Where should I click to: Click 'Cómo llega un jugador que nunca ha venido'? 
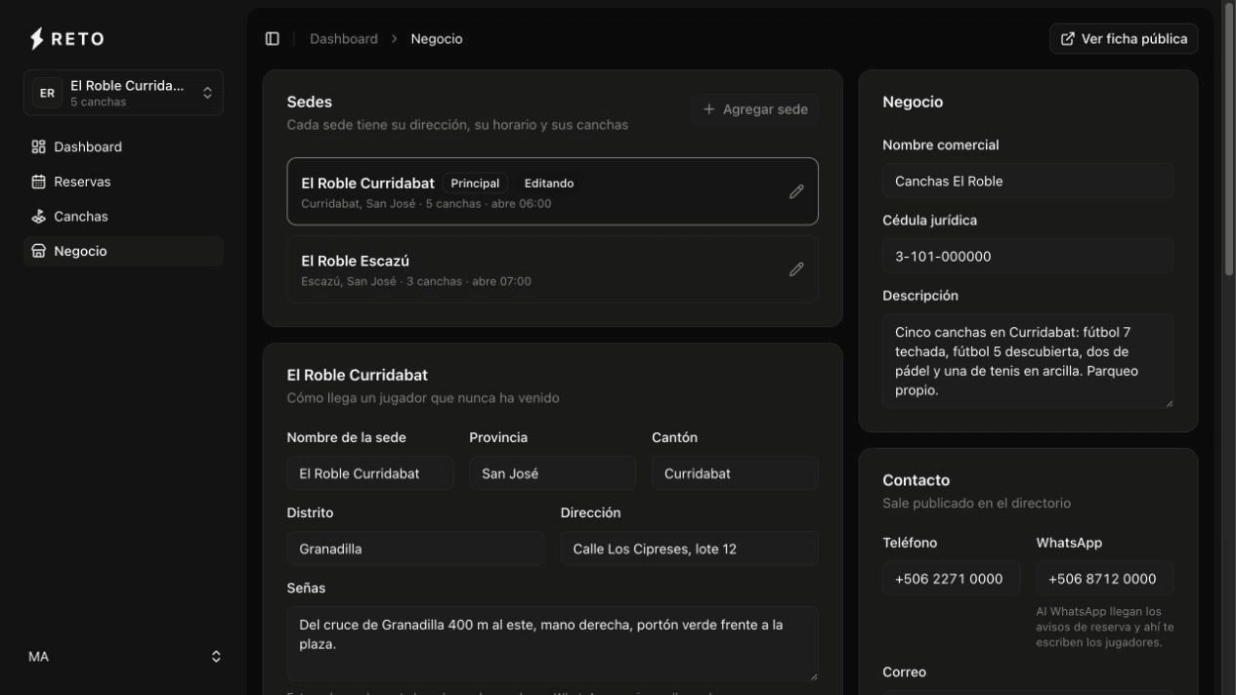pos(423,398)
